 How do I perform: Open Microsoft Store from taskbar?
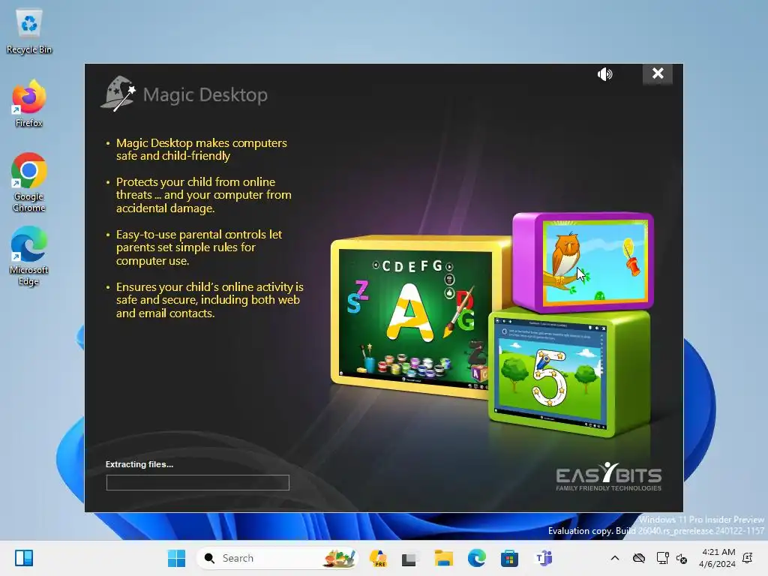pos(509,558)
